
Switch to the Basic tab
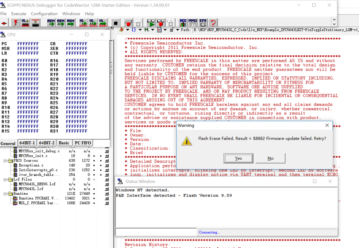click(64, 143)
